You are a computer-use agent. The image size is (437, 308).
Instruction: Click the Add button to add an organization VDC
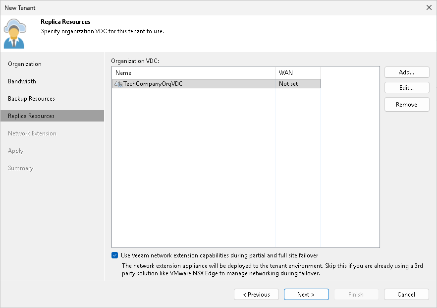[x=406, y=72]
